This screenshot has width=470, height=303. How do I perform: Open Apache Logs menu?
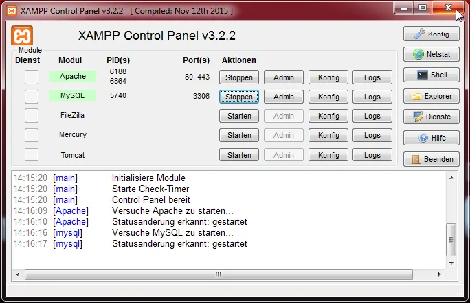coord(372,77)
